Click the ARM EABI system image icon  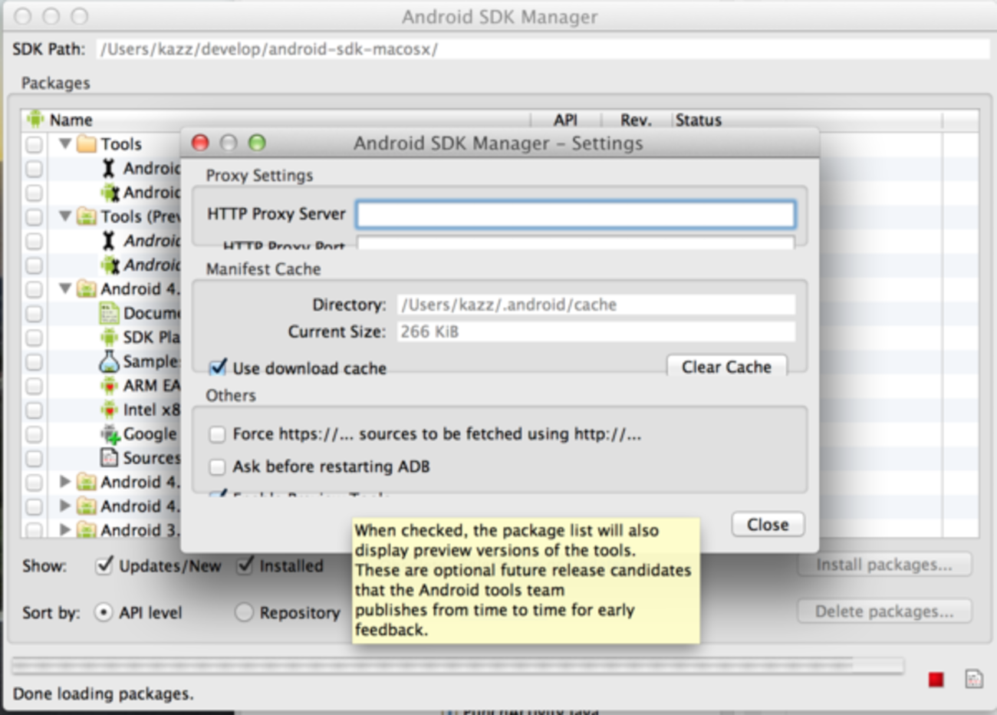click(x=110, y=386)
